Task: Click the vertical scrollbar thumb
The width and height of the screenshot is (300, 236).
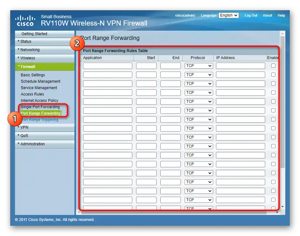Action: pos(283,102)
